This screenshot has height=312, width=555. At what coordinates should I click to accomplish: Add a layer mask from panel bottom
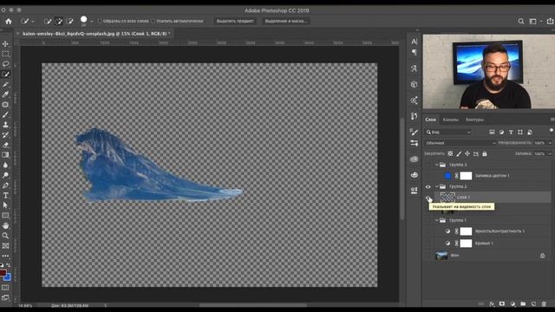point(502,304)
